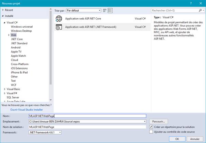Select the .NET Standard category

(x=19, y=43)
